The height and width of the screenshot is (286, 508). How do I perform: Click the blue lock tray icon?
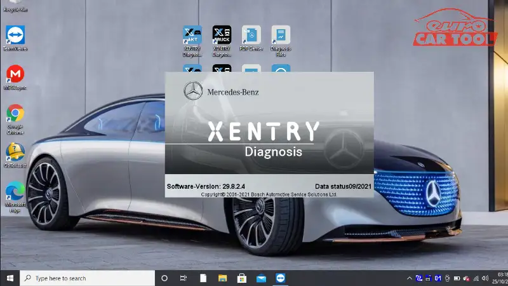pos(428,278)
